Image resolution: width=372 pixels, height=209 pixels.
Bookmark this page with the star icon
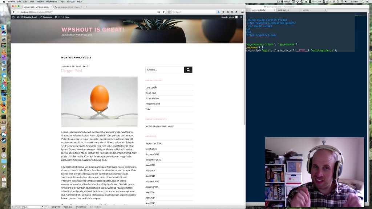(228, 12)
